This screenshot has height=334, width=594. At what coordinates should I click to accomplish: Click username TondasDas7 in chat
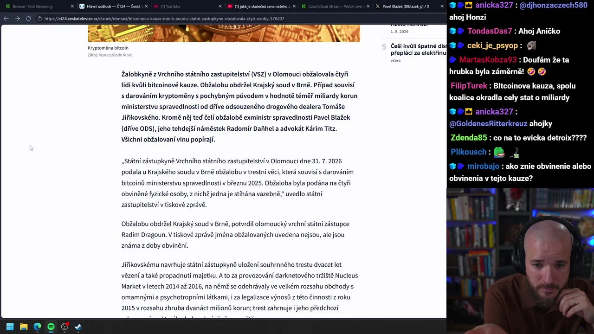coord(490,31)
